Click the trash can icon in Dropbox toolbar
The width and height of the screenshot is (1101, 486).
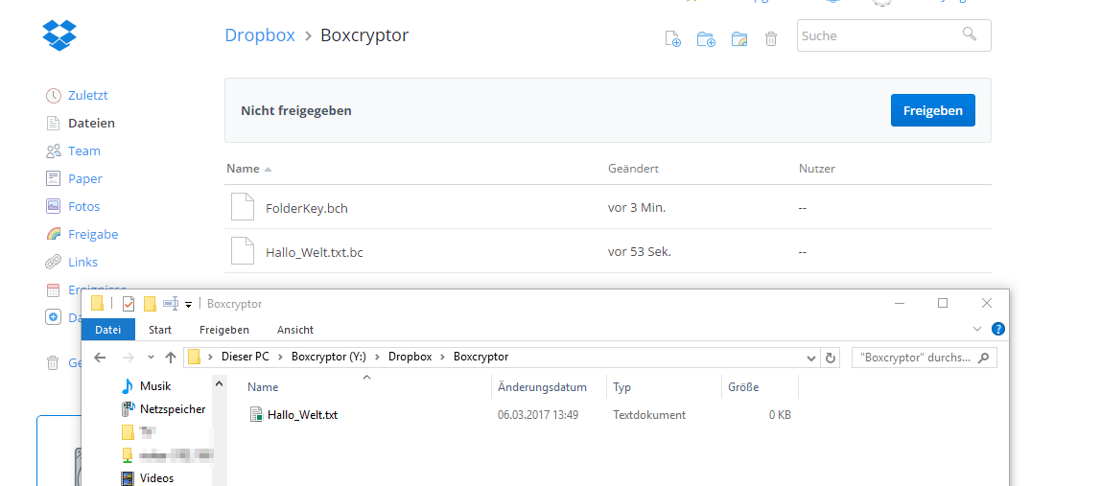[x=771, y=38]
